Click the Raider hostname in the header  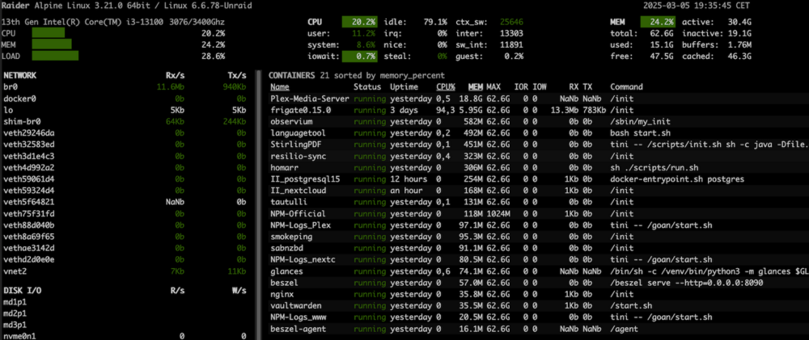click(16, 6)
